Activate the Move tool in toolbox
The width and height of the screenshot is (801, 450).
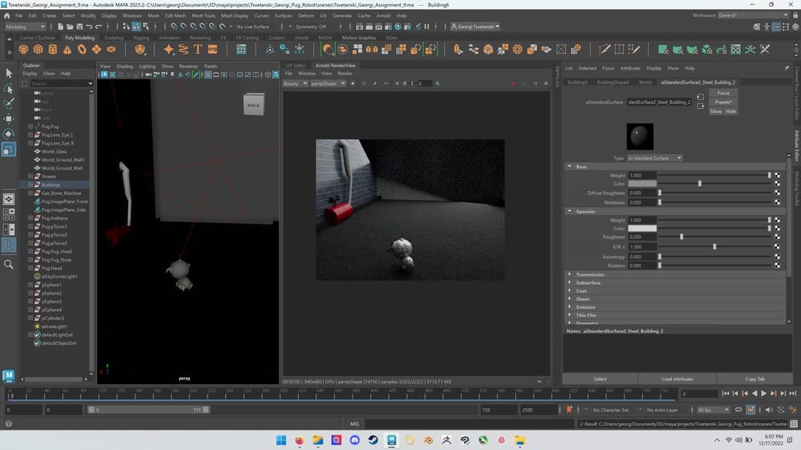(x=9, y=119)
